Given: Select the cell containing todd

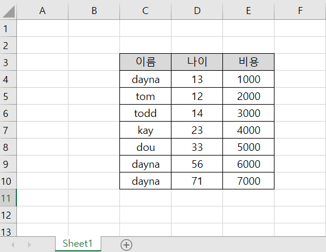Looking at the screenshot, I should (145, 113).
